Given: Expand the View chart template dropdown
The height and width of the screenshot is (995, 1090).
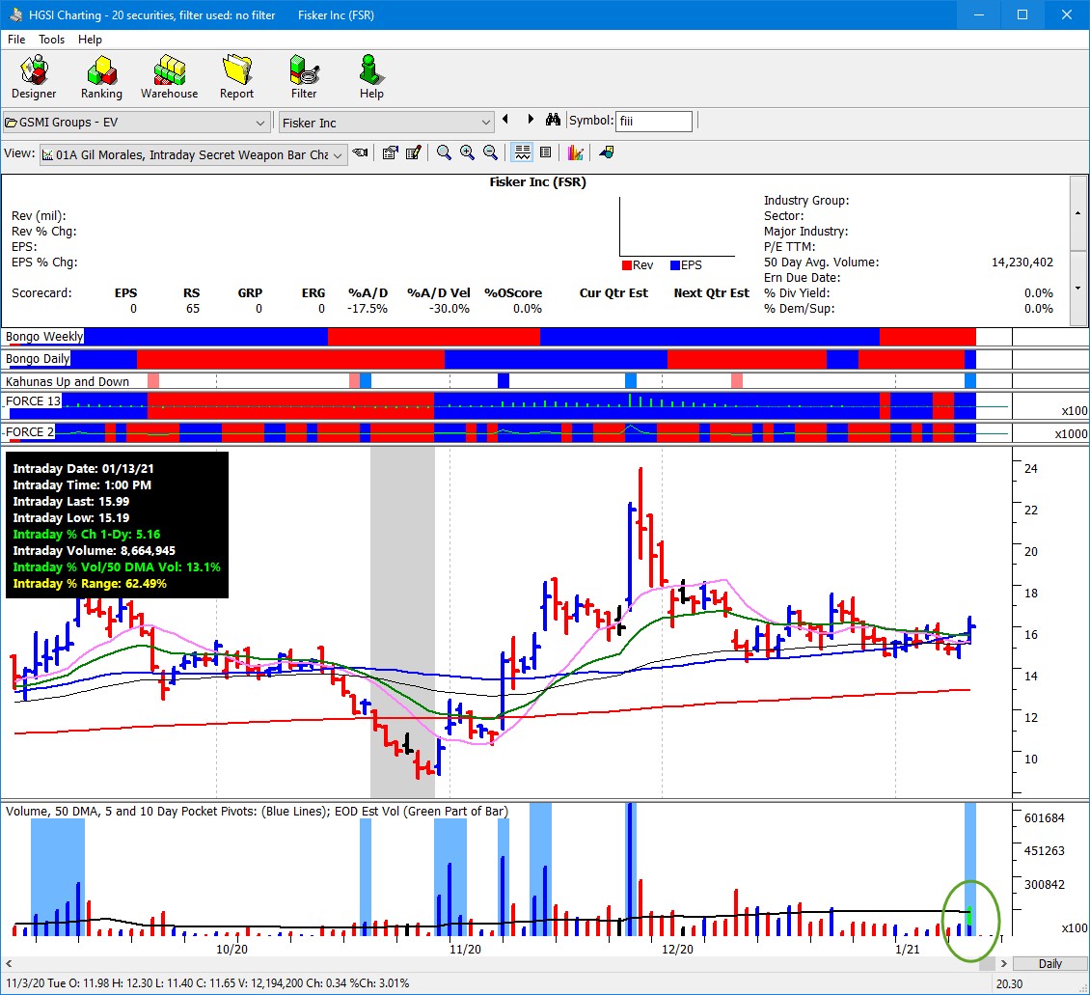Looking at the screenshot, I should pos(338,155).
